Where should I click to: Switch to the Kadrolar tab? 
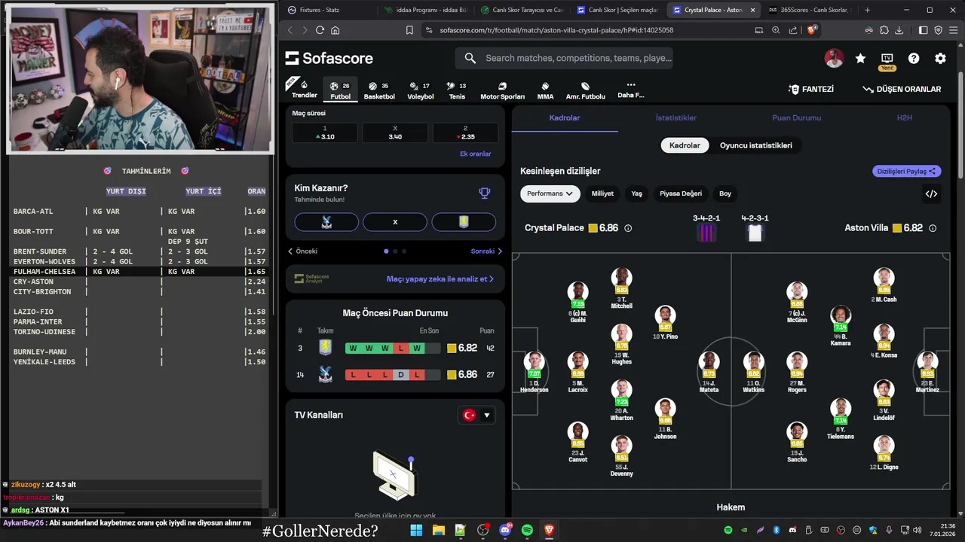tap(565, 118)
